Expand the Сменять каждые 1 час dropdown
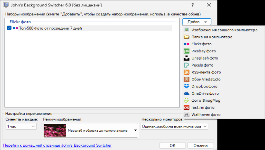Image resolution: width=265 pixels, height=150 pixels. pos(21,126)
